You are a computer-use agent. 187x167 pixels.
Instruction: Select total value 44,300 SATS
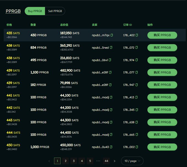coord(69,120)
